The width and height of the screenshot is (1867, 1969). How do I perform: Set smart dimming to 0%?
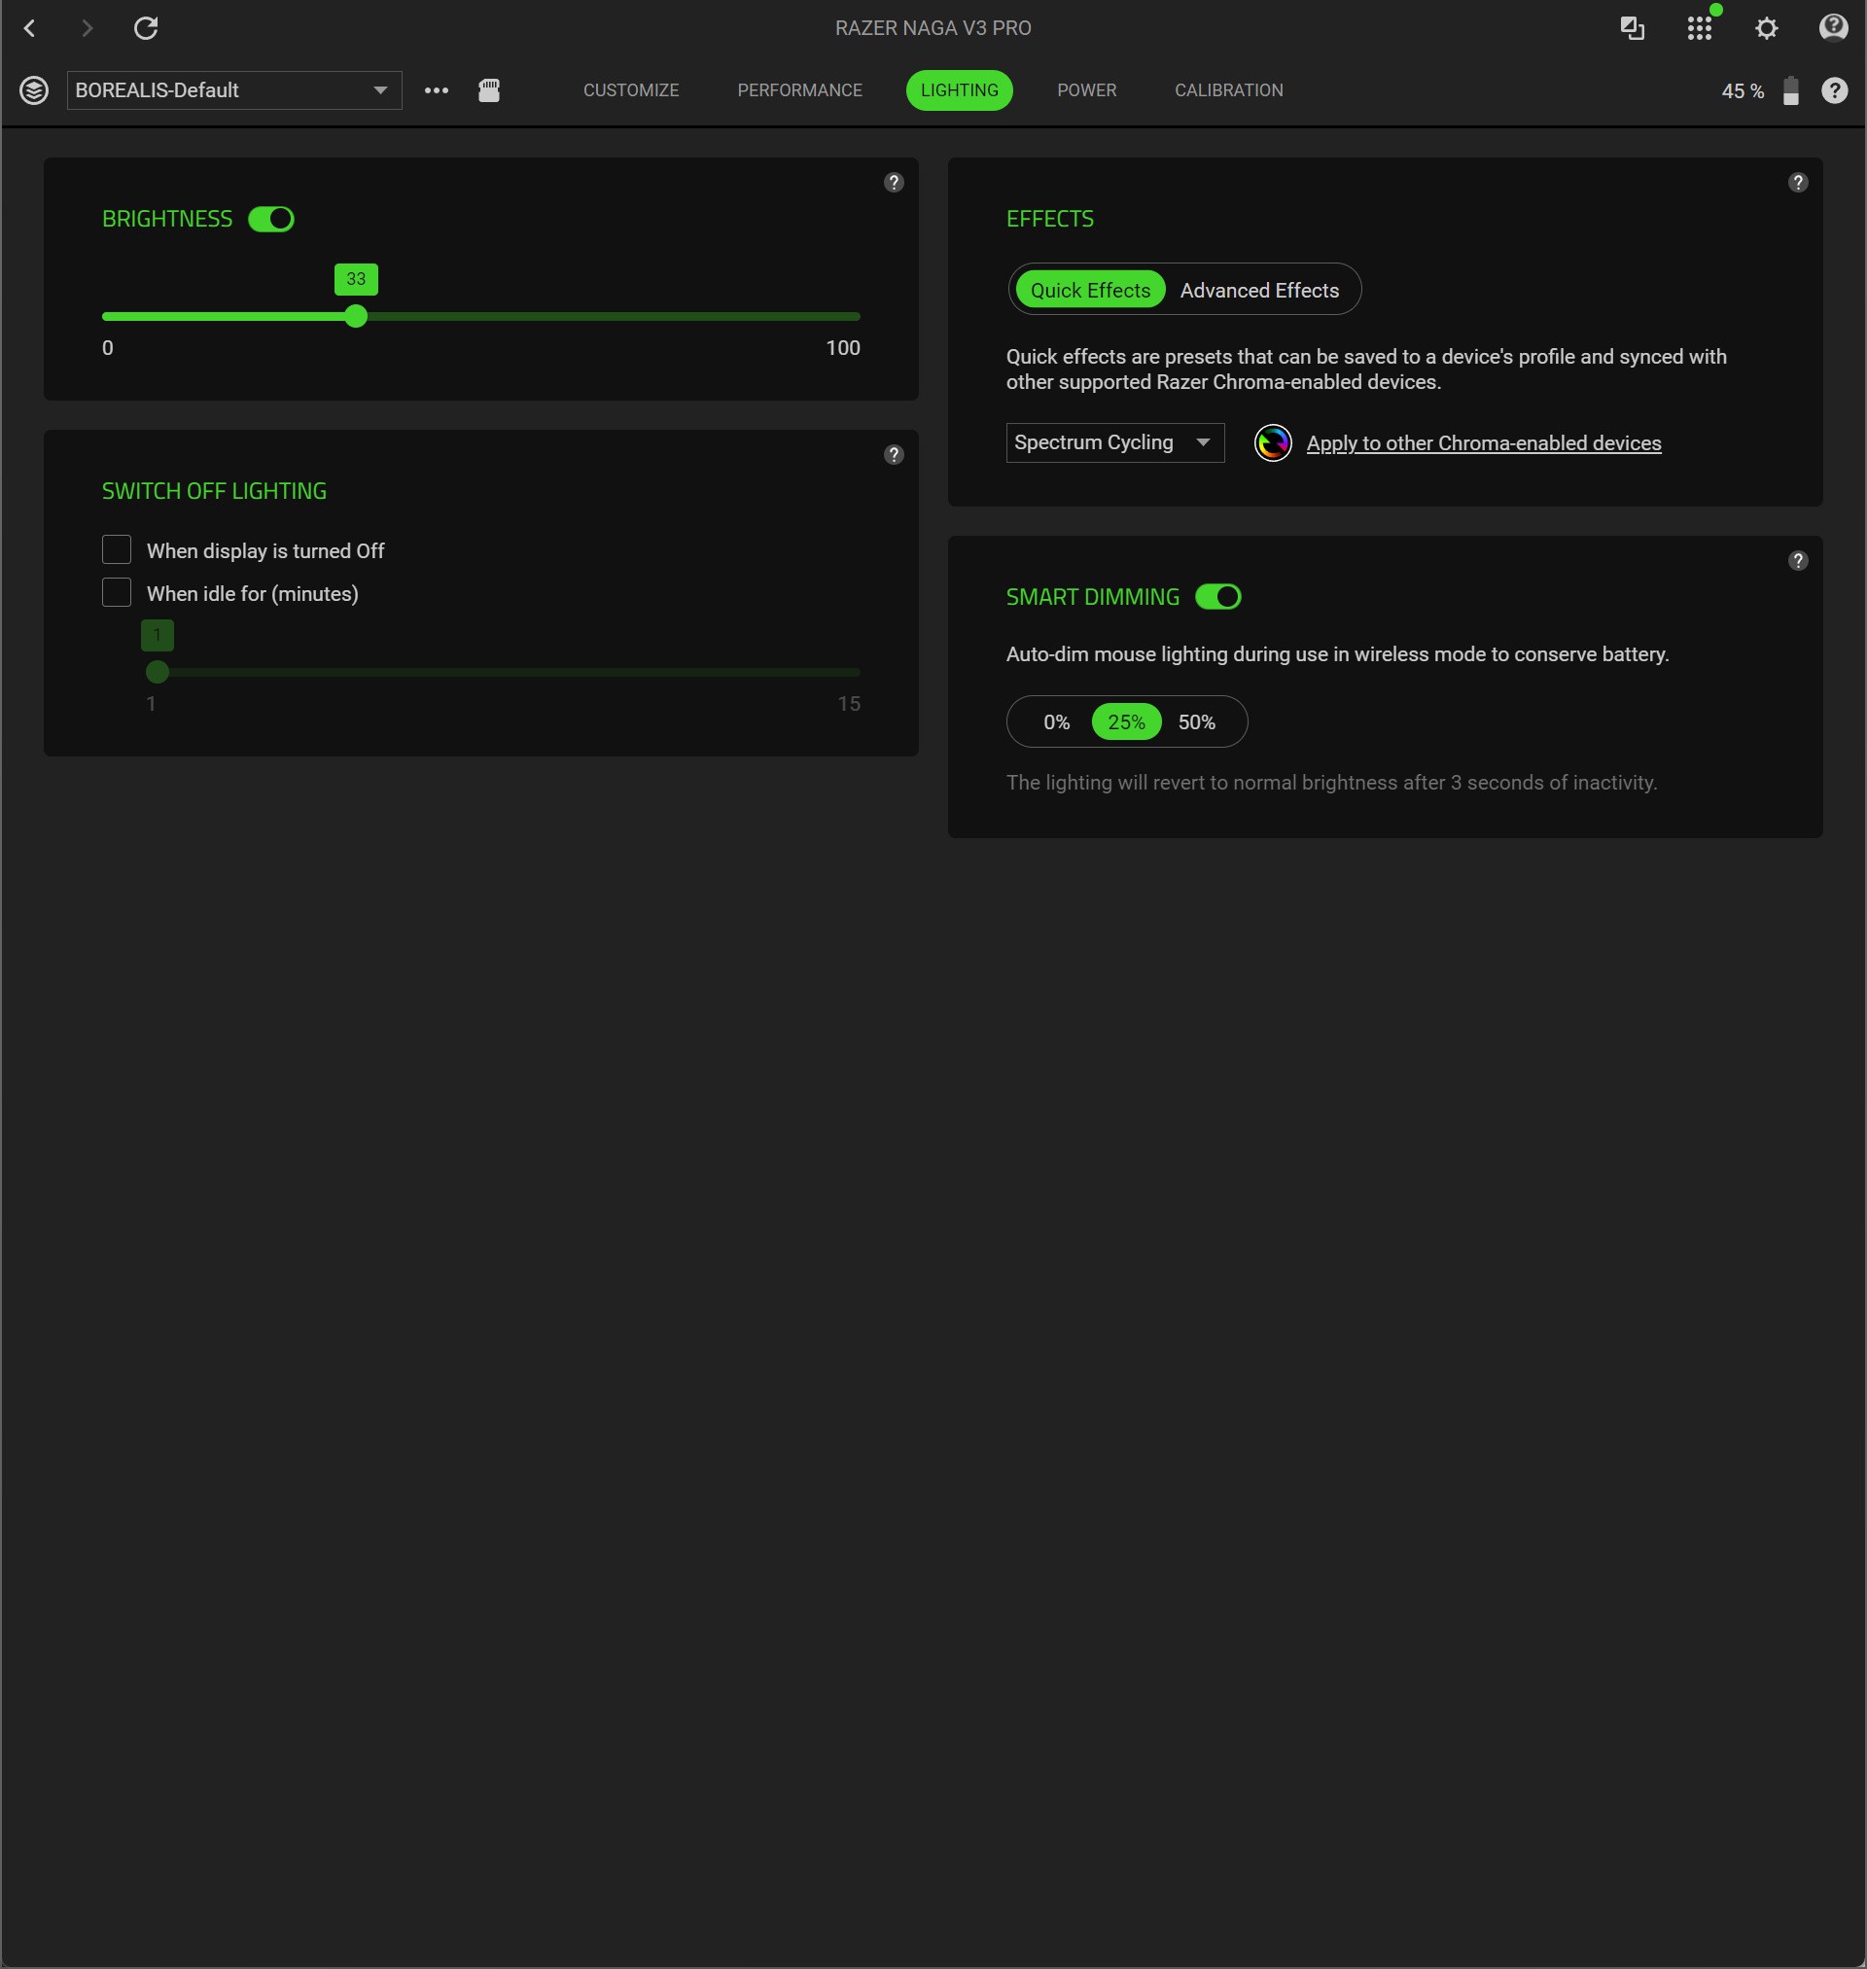1056,722
